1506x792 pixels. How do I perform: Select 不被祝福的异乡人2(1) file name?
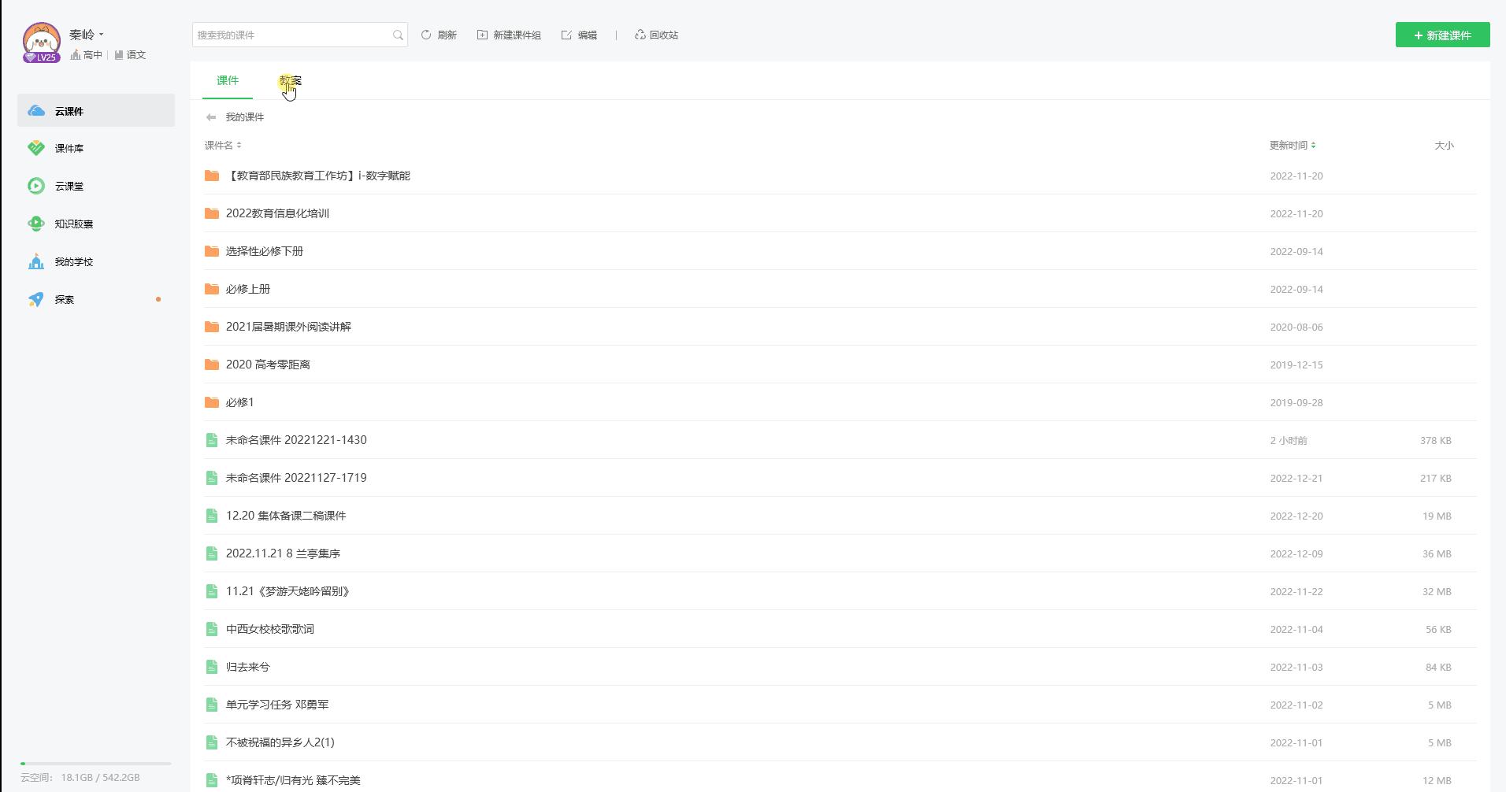point(280,742)
